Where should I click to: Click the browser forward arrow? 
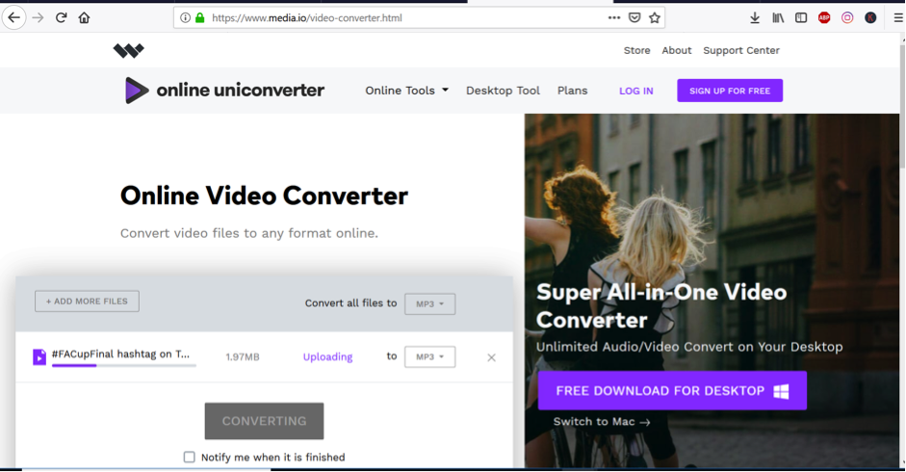click(x=39, y=18)
